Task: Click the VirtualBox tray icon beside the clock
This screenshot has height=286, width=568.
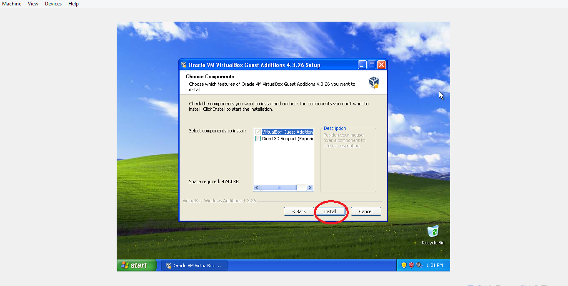Action: [x=419, y=265]
